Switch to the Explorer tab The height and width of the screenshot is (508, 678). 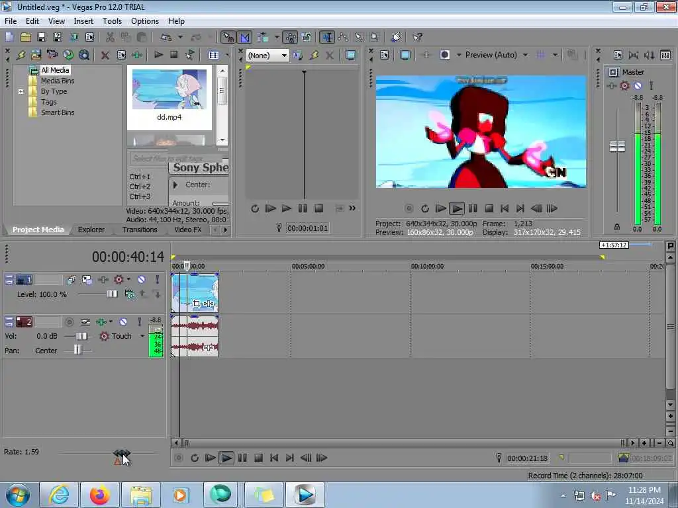[91, 230]
